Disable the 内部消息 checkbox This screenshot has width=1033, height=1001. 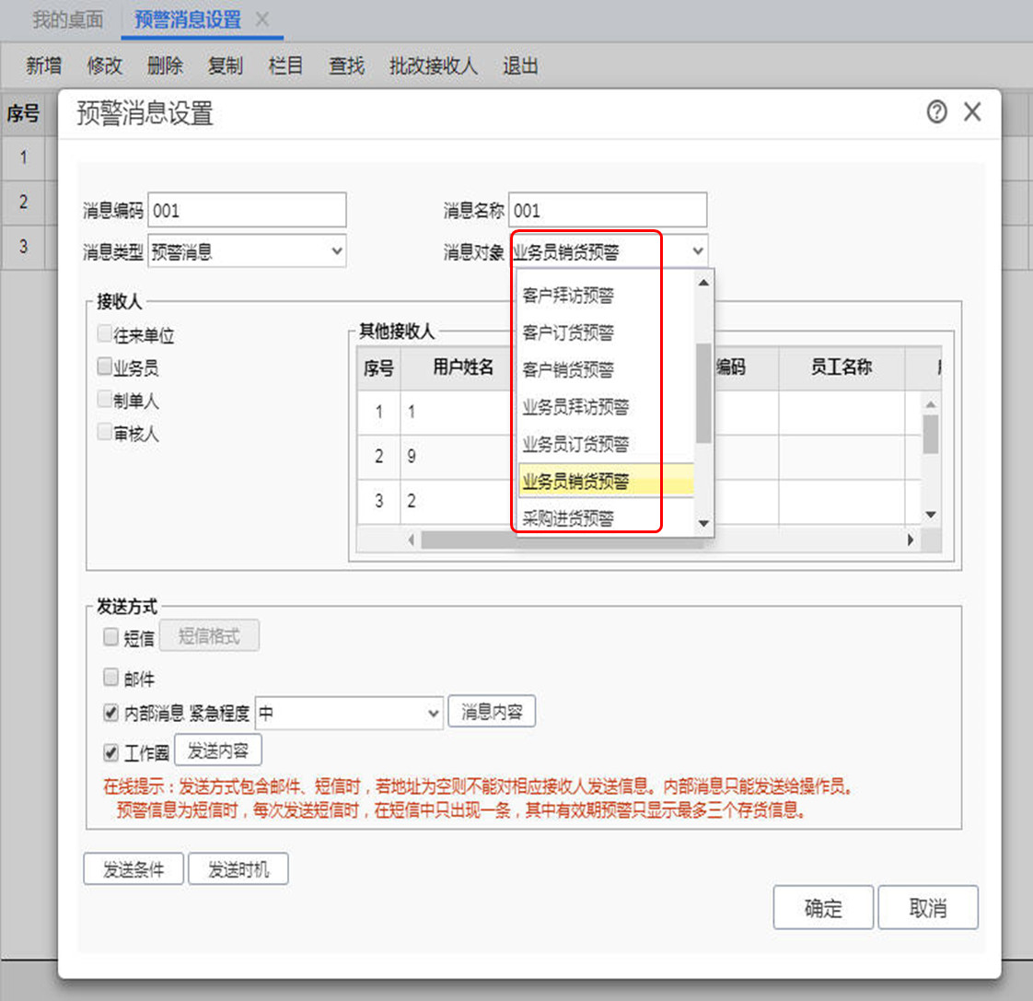(111, 713)
